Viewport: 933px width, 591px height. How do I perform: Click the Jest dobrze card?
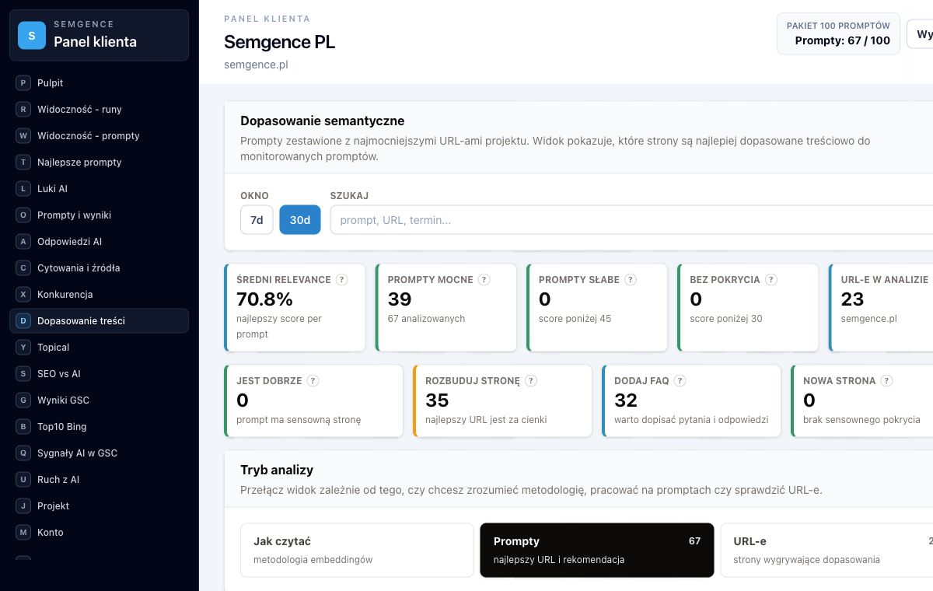[313, 400]
